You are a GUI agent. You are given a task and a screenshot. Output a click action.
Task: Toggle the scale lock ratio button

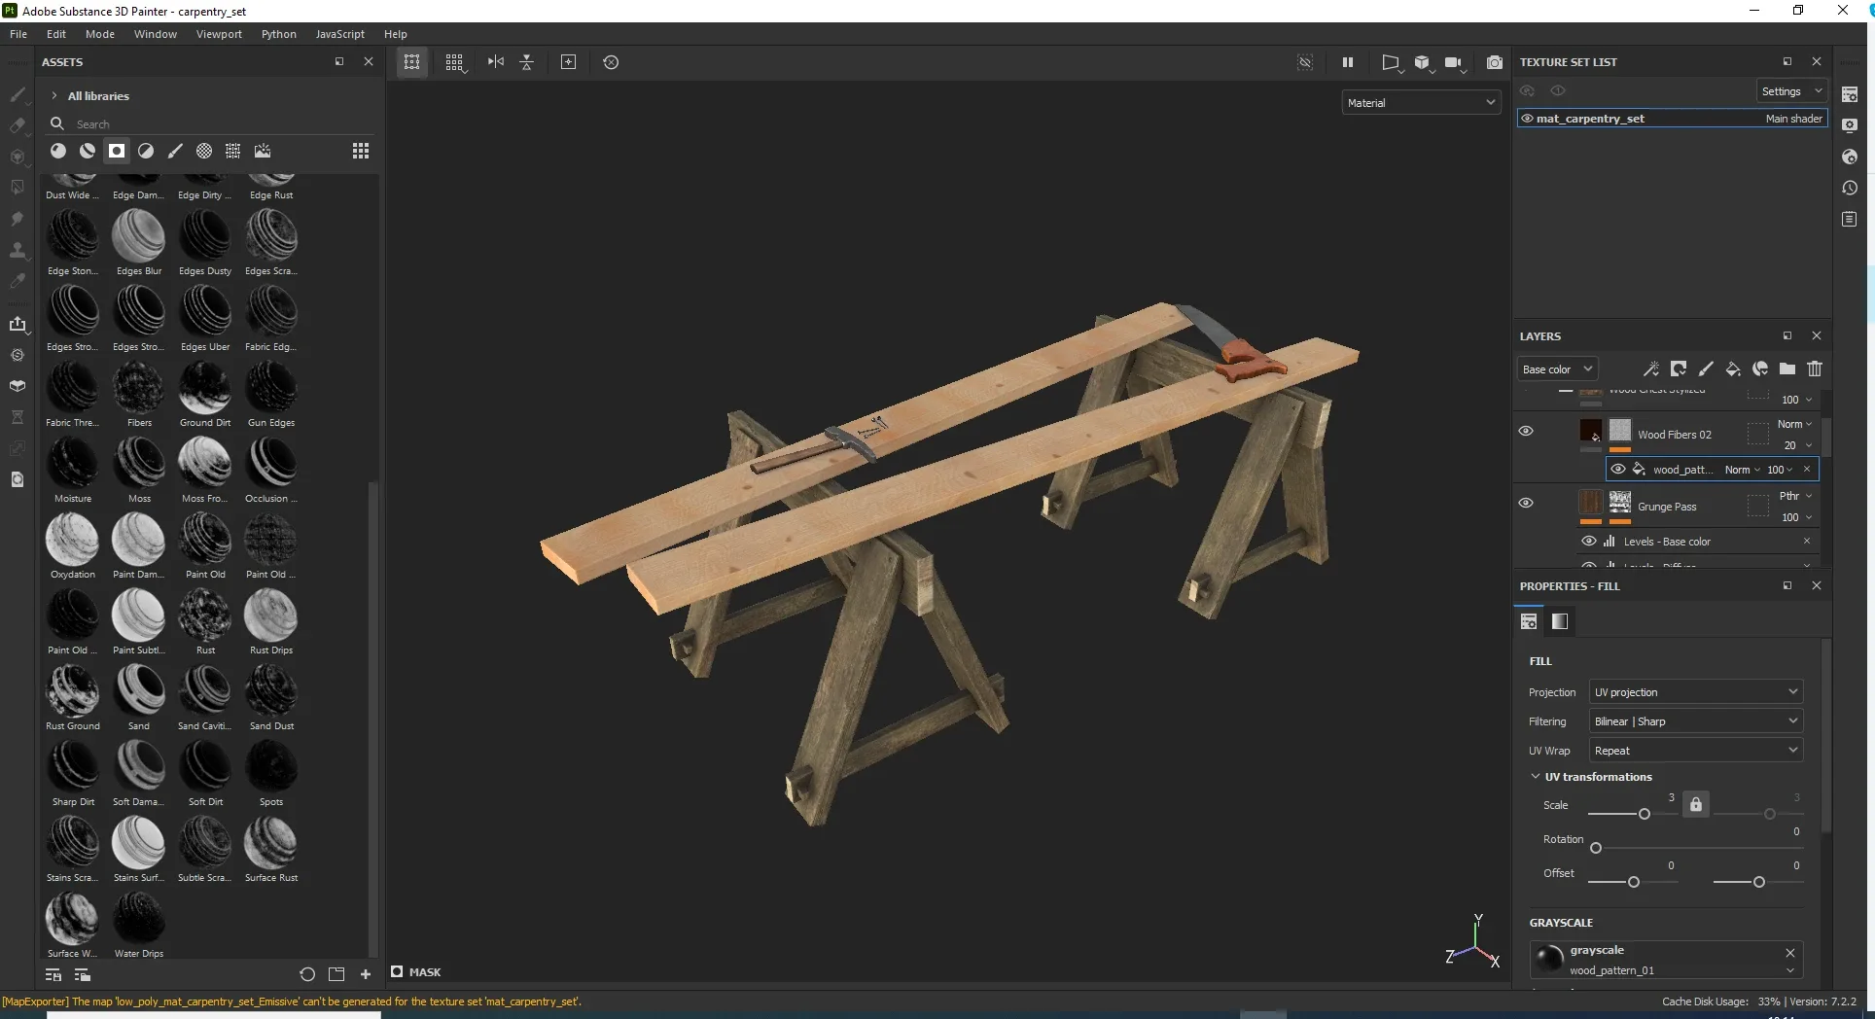[x=1696, y=804]
